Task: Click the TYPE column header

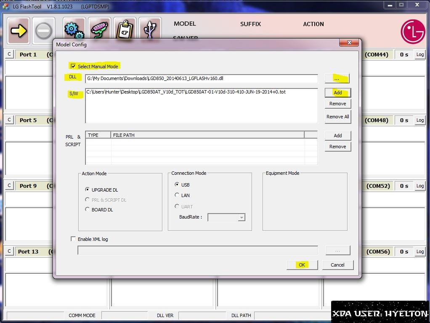Action: pyautogui.click(x=98, y=135)
